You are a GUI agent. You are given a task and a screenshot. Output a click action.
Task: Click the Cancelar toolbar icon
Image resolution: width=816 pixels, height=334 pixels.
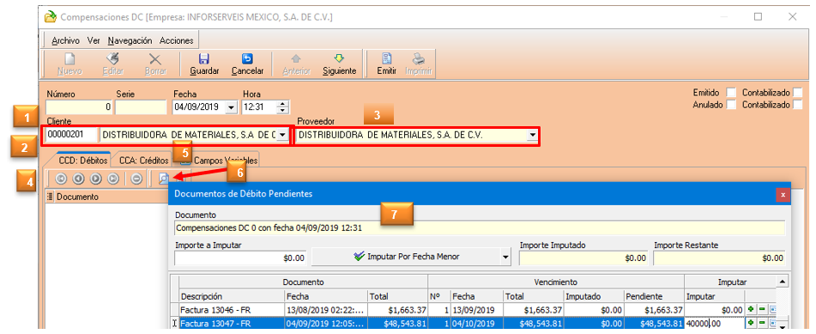(x=247, y=59)
